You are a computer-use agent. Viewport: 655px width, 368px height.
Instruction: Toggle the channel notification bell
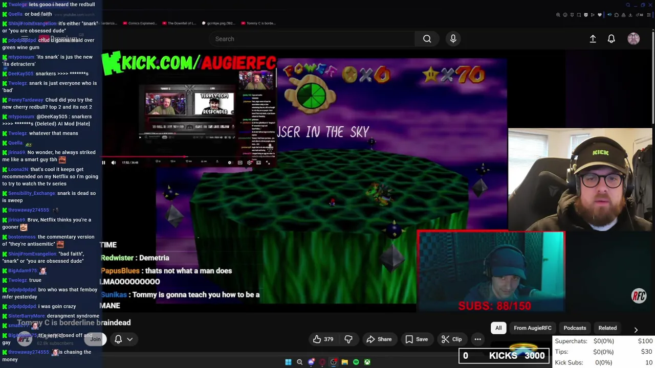click(118, 339)
